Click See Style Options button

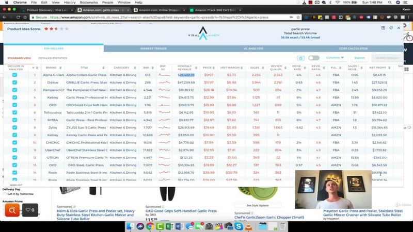tap(258, 205)
